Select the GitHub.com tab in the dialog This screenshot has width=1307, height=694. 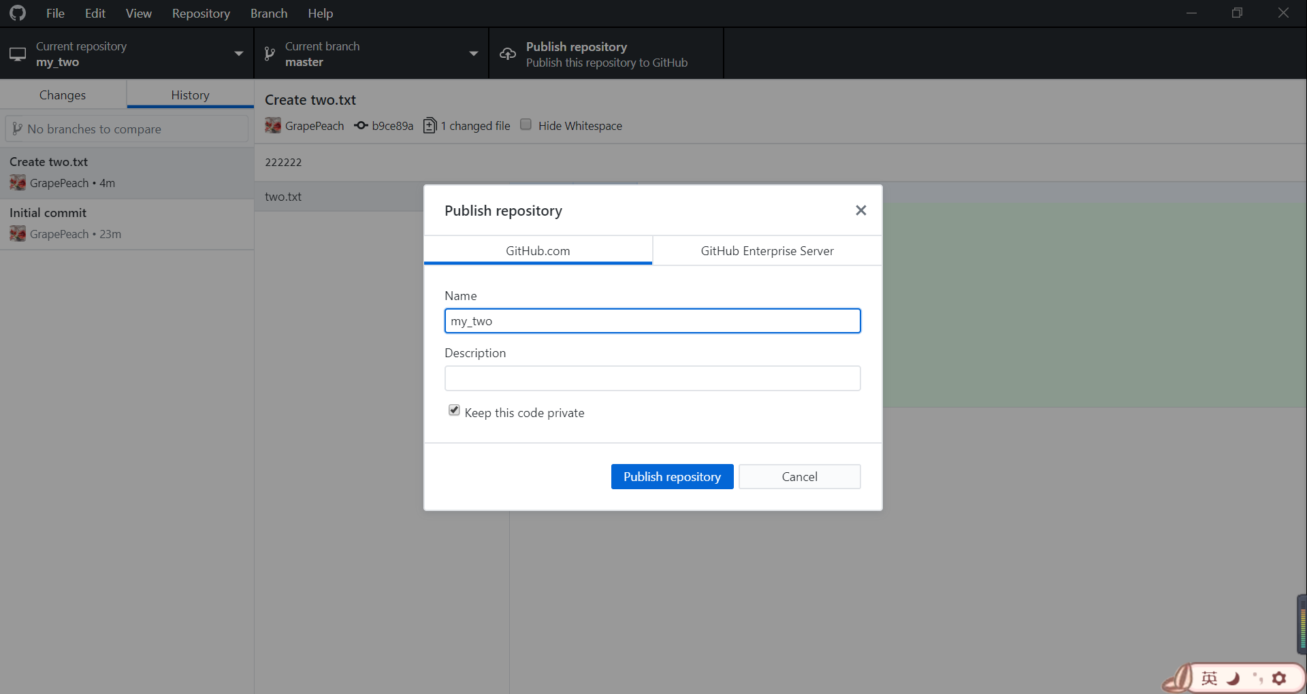(538, 250)
